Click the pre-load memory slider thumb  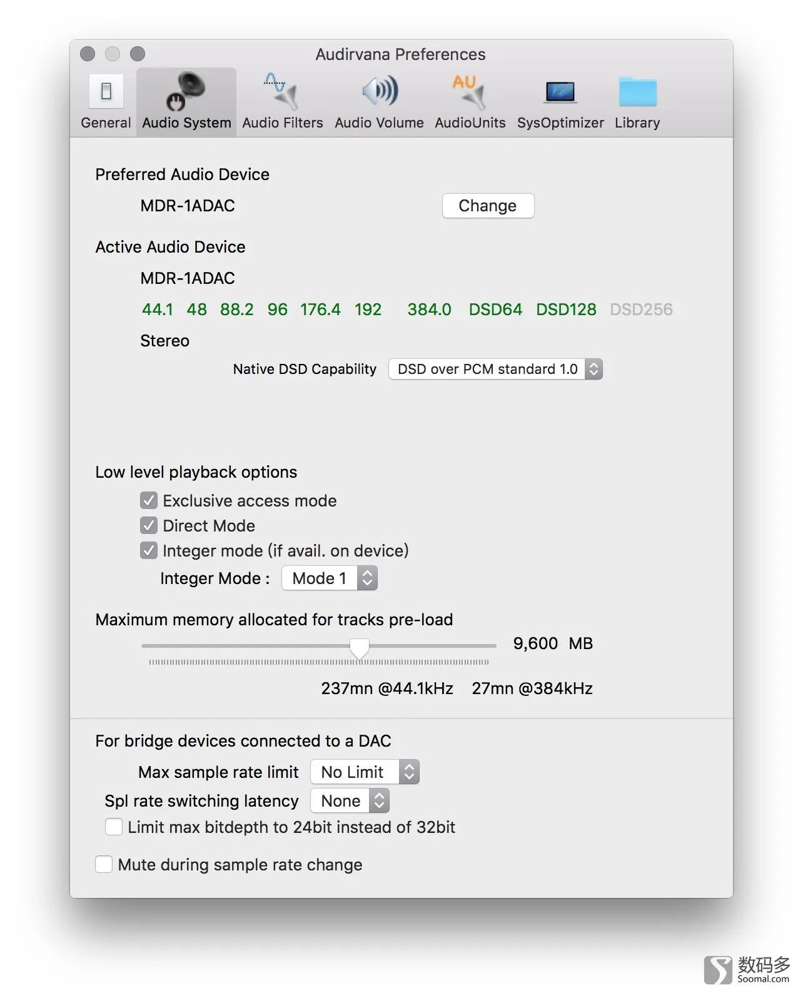(x=359, y=648)
